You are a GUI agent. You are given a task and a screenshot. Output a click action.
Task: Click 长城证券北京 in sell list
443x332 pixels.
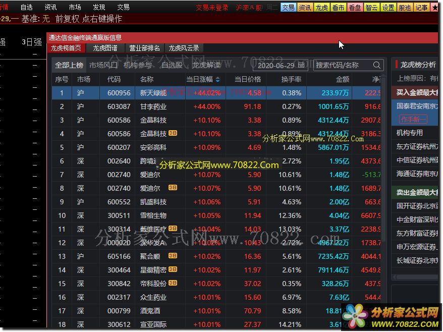(x=417, y=260)
